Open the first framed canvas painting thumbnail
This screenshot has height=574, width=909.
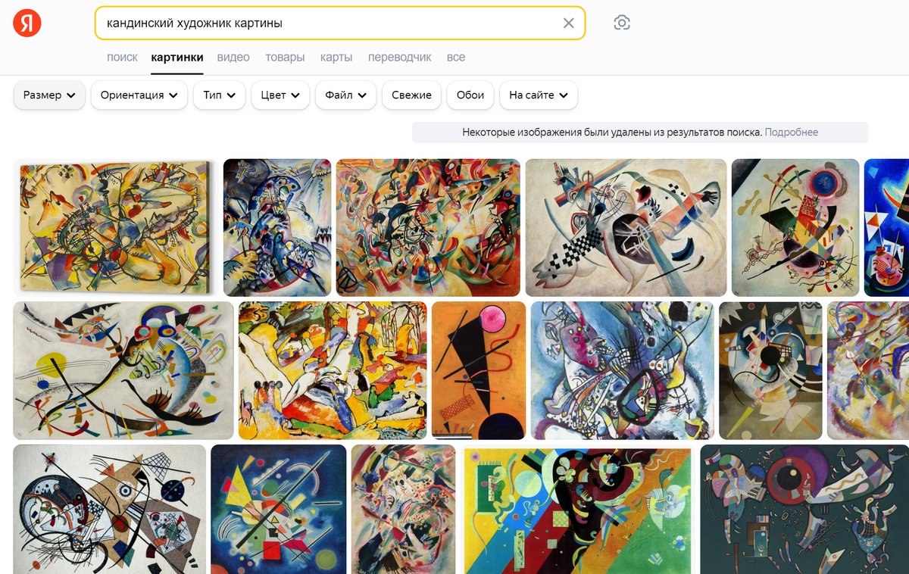115,227
